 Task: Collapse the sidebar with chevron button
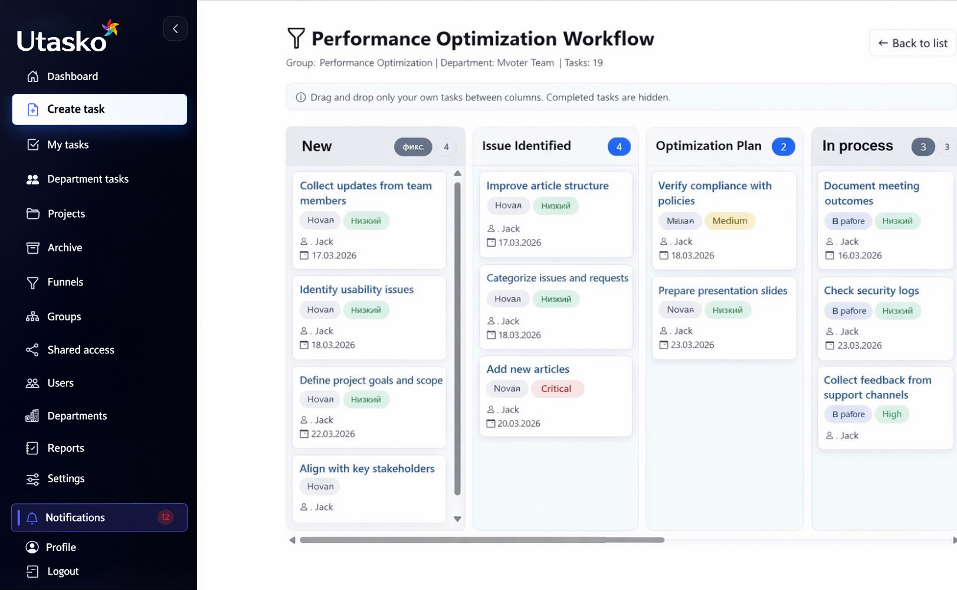coord(175,29)
